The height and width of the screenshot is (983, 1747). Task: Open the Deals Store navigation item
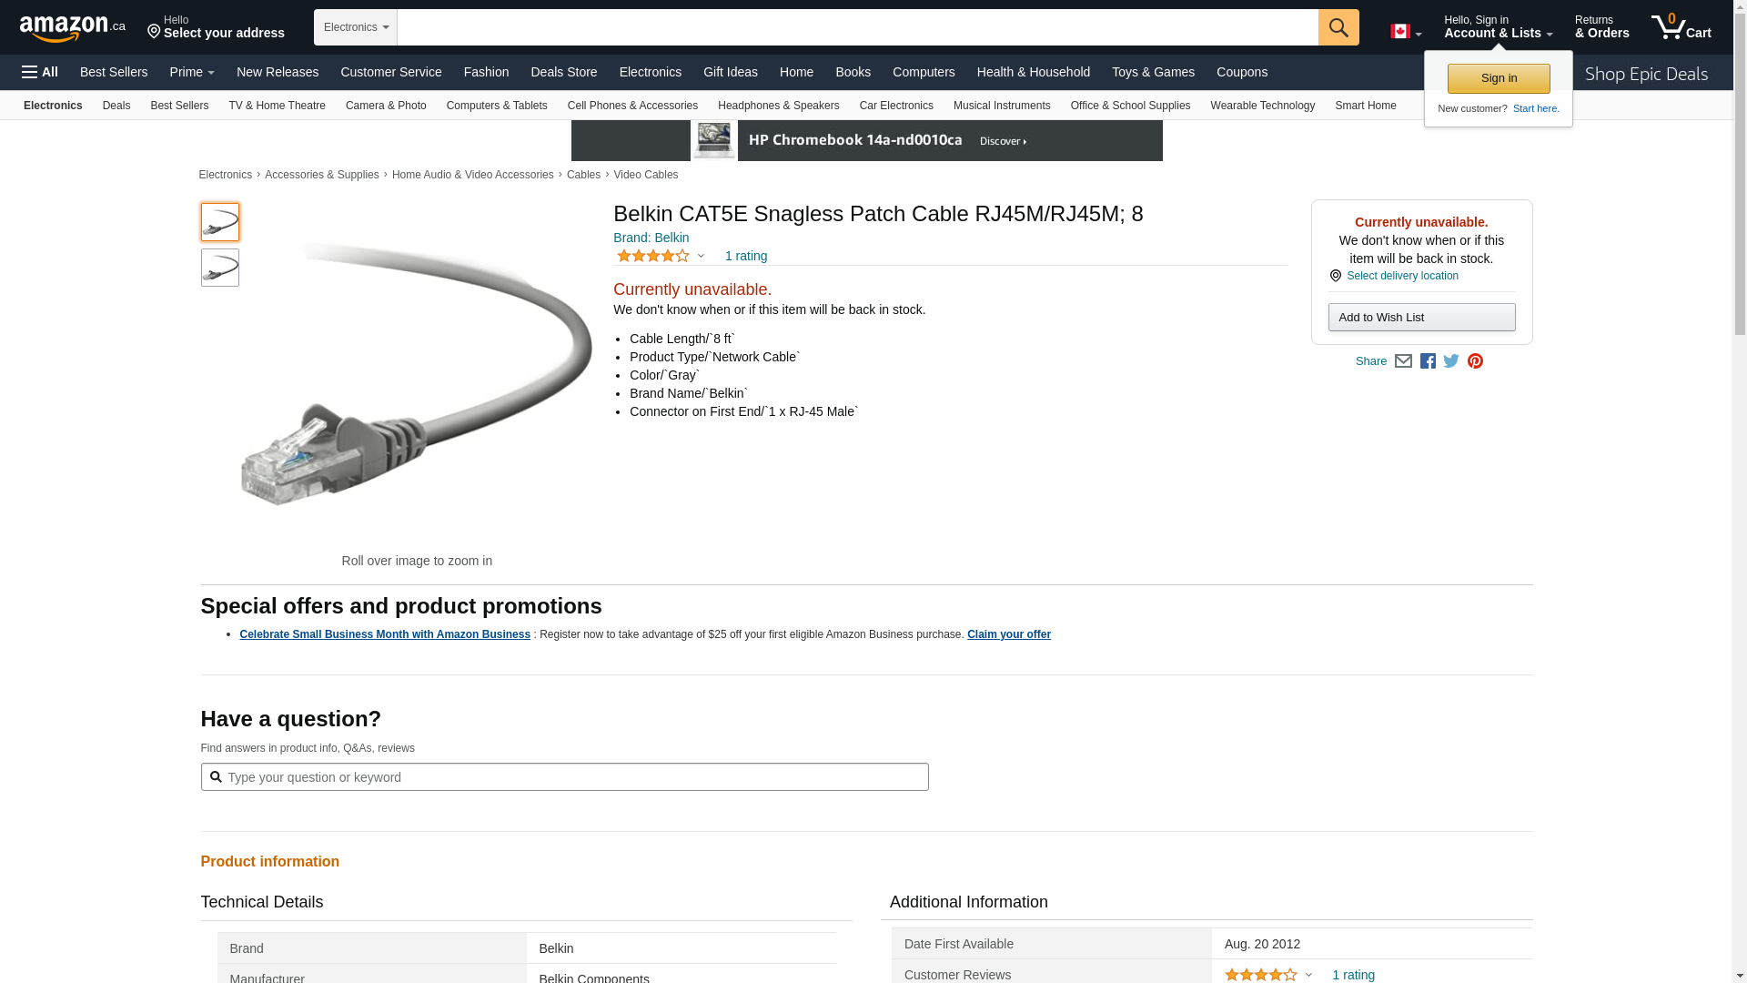tap(563, 72)
